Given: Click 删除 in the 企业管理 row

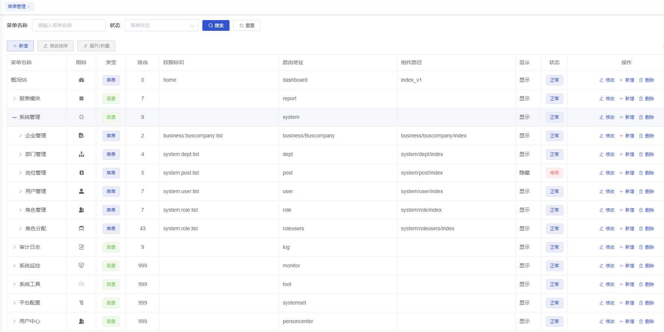Looking at the screenshot, I should coord(647,136).
